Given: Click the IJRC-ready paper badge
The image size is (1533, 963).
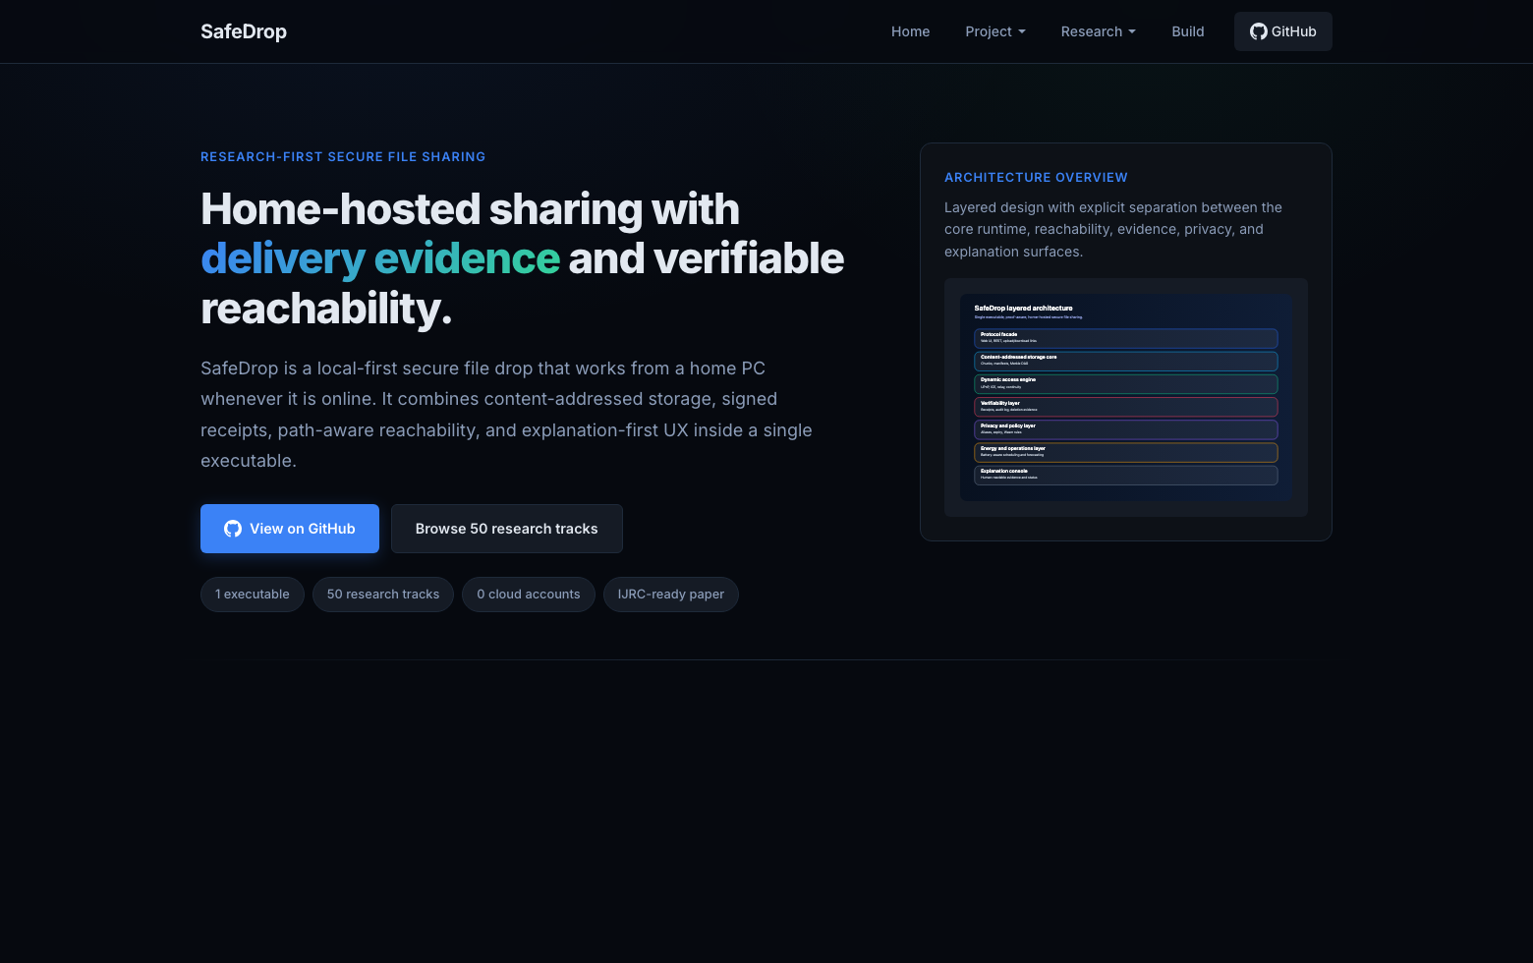Looking at the screenshot, I should [x=670, y=595].
